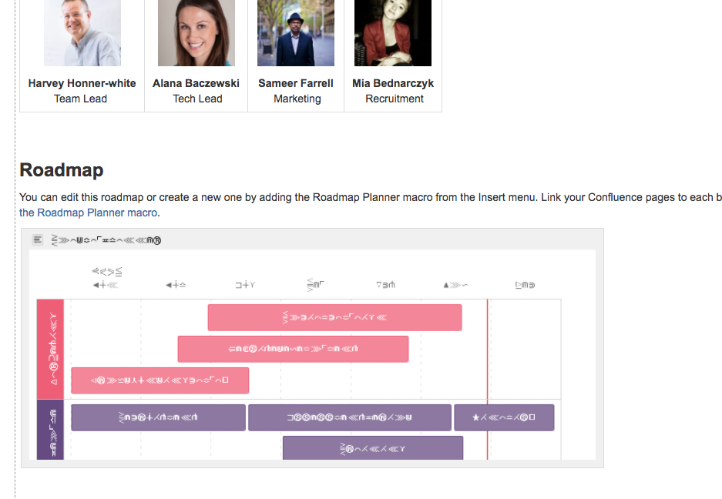The image size is (722, 499).
Task: Click the Recruitment role under Mia Bednarczyk
Action: [395, 99]
